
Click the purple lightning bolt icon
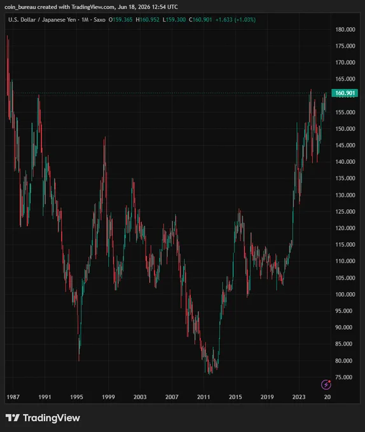326,384
